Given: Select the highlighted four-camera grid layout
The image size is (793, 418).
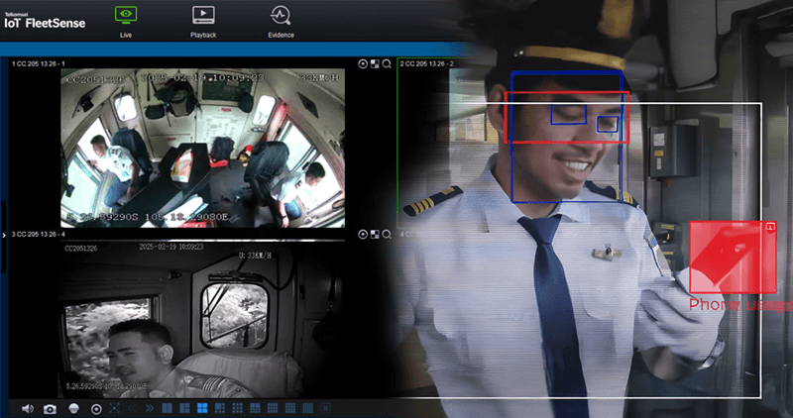Looking at the screenshot, I should coord(201,408).
